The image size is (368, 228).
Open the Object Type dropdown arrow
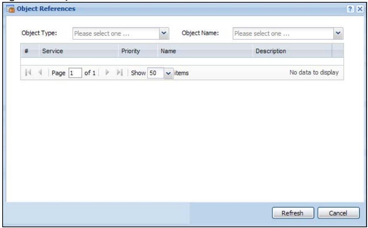pyautogui.click(x=164, y=33)
